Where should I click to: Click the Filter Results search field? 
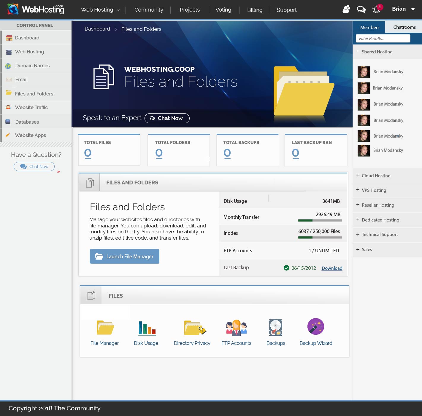[383, 38]
